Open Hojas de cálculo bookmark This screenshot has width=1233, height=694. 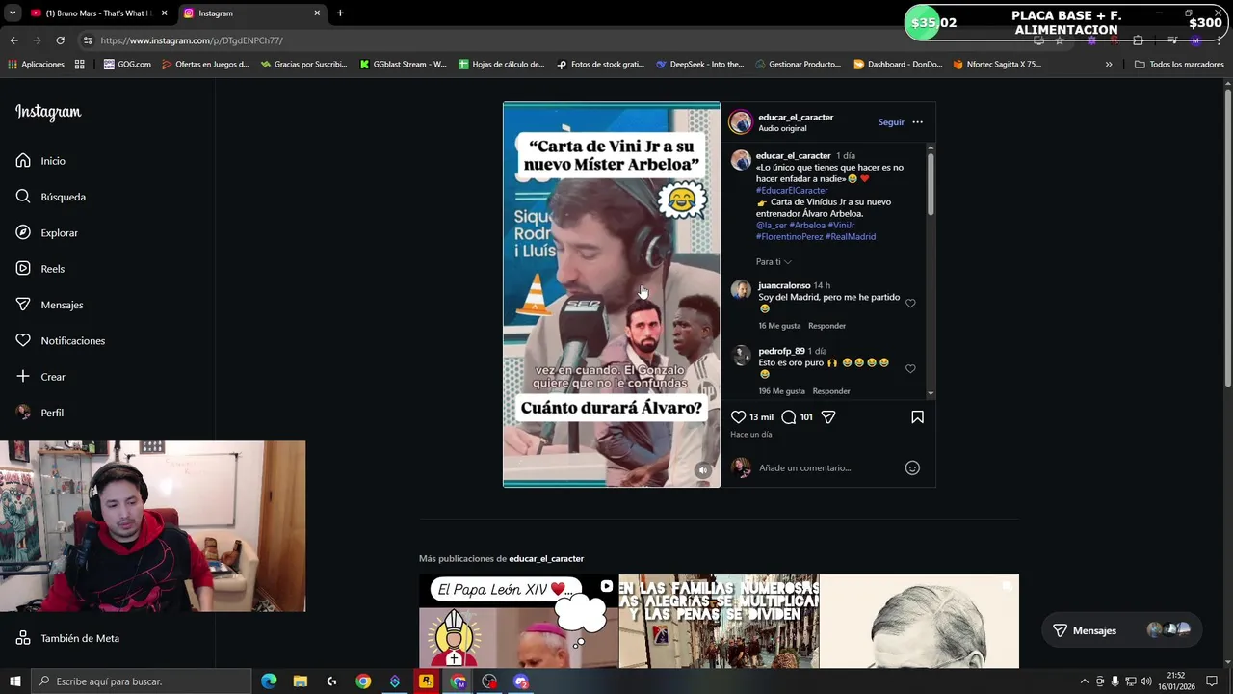pos(501,65)
